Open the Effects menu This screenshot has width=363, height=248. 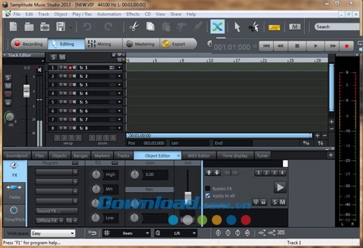(x=133, y=14)
